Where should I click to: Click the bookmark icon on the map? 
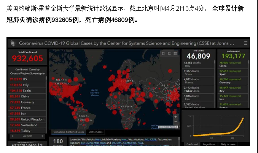(x=163, y=54)
